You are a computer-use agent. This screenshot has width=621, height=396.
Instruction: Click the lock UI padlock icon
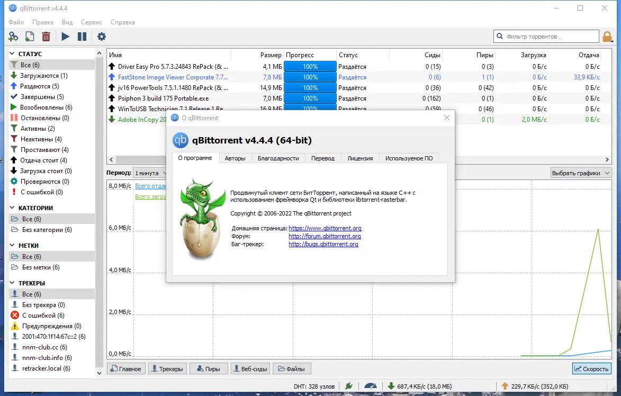coord(607,37)
